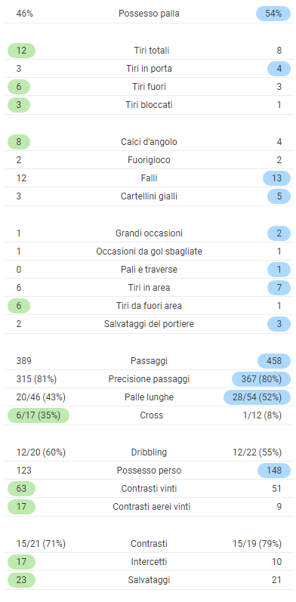The image size is (296, 602).
Task: Select the green 17 Intercetti badge
Action: pyautogui.click(x=21, y=562)
